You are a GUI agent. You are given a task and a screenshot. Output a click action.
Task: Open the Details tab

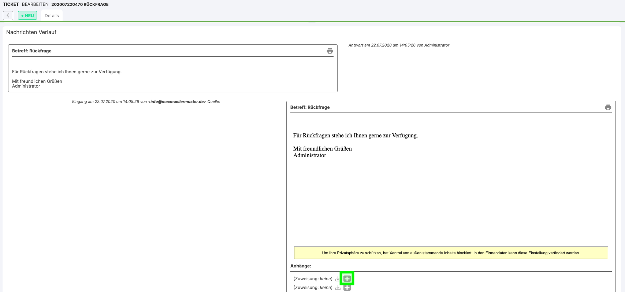coord(52,16)
